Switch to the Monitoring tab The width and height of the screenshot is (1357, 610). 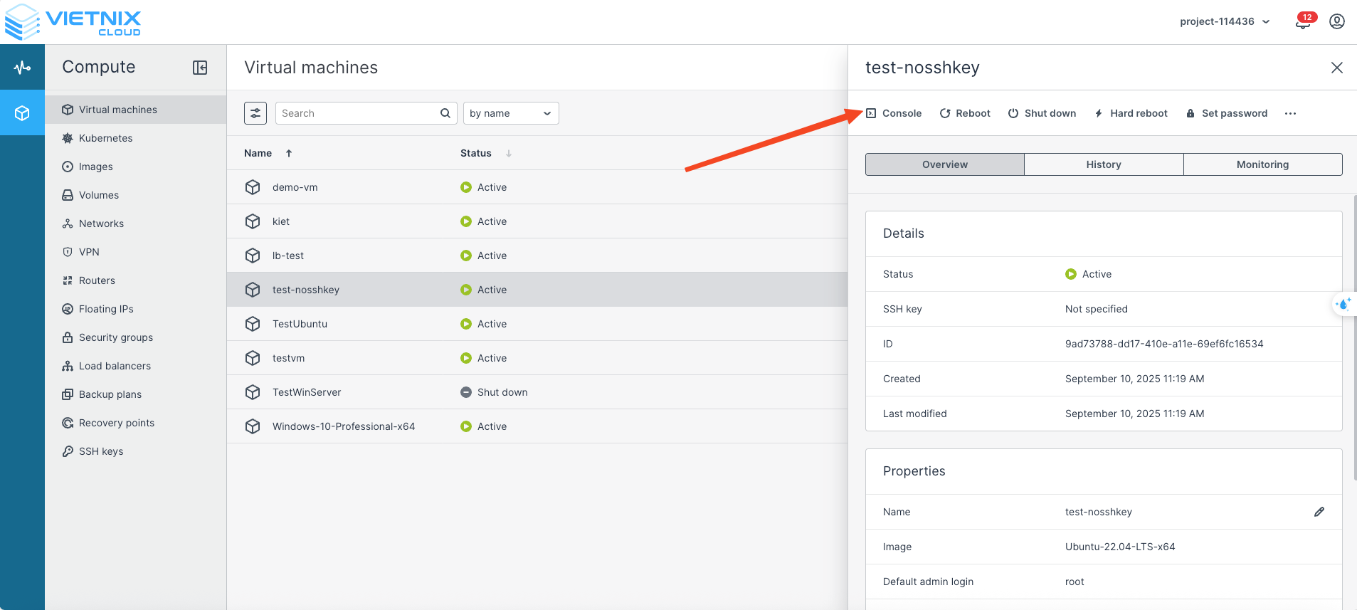pyautogui.click(x=1262, y=164)
